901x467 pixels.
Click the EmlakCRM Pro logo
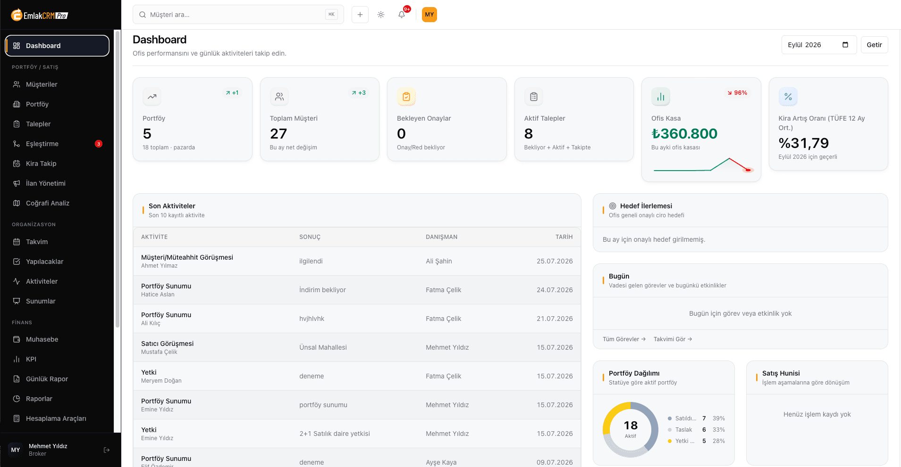point(40,15)
